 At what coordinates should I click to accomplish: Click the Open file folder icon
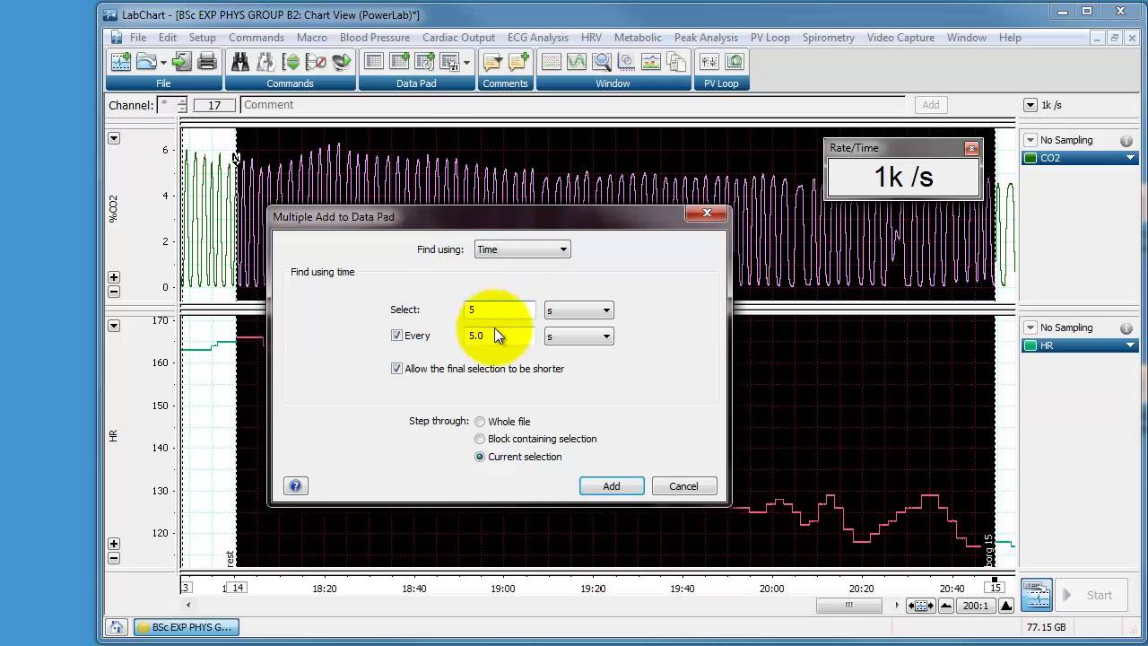tap(145, 62)
